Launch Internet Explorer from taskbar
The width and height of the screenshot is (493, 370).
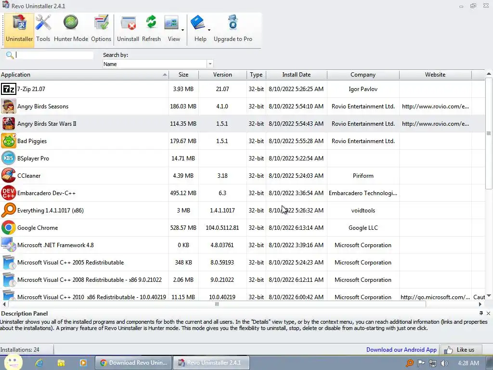pyautogui.click(x=39, y=363)
